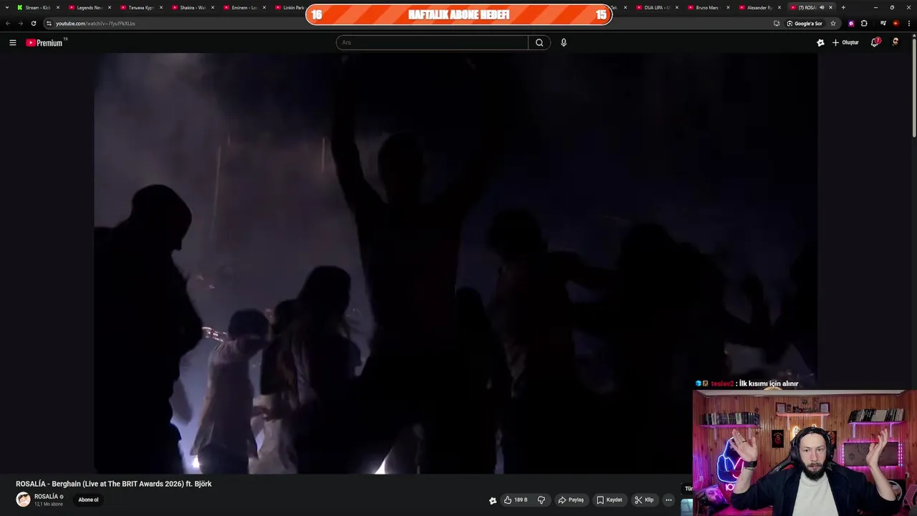The height and width of the screenshot is (516, 917).
Task: Click the sparkle icon beside Oluştur
Action: pos(820,43)
